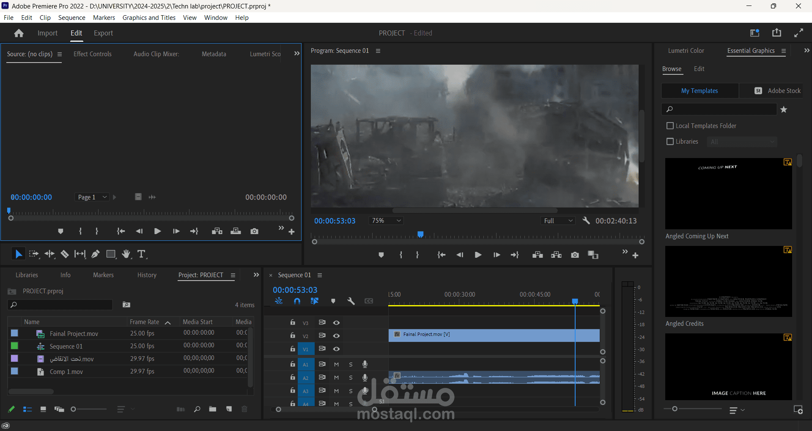
Task: Open Essential Graphics panel menu
Action: click(x=783, y=51)
